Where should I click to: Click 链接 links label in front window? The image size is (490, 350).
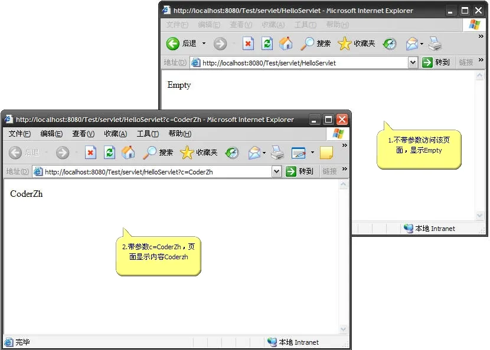coord(329,171)
